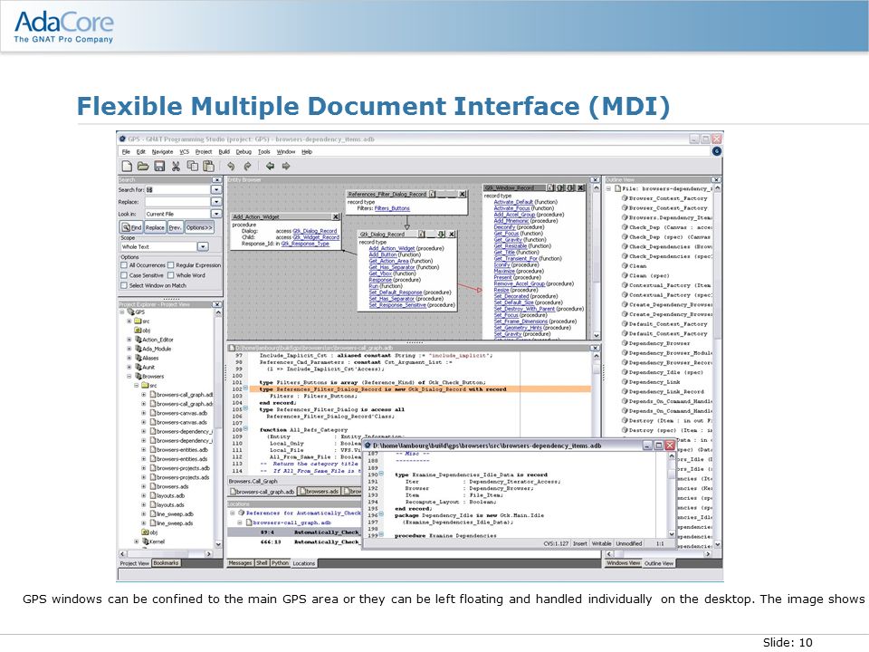Switch to the Python tab
The image size is (869, 652).
(280, 562)
